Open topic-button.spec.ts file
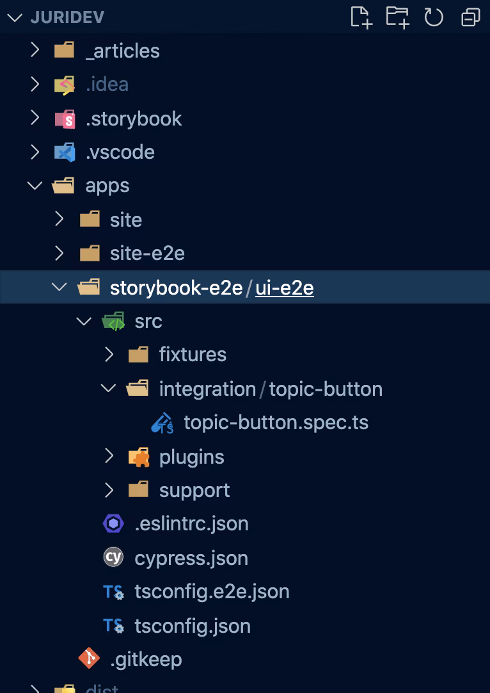The width and height of the screenshot is (490, 693). [x=276, y=423]
